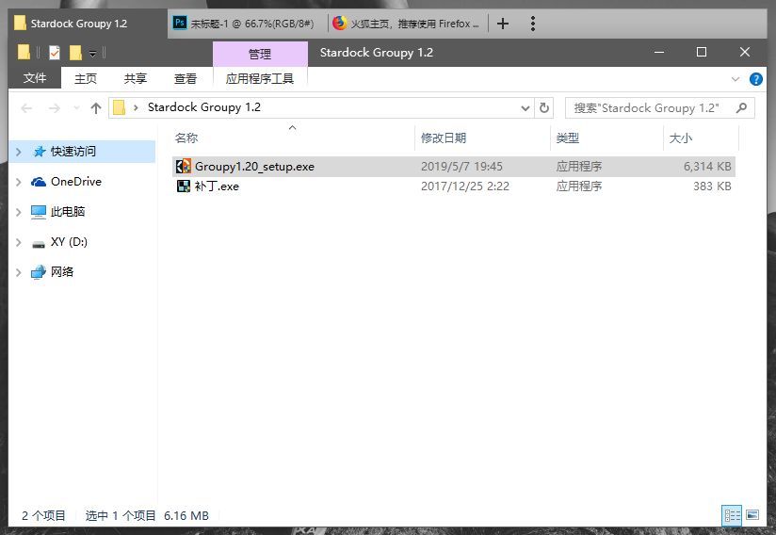776x535 pixels.
Task: Click the New folder quick access icon
Action: point(75,52)
